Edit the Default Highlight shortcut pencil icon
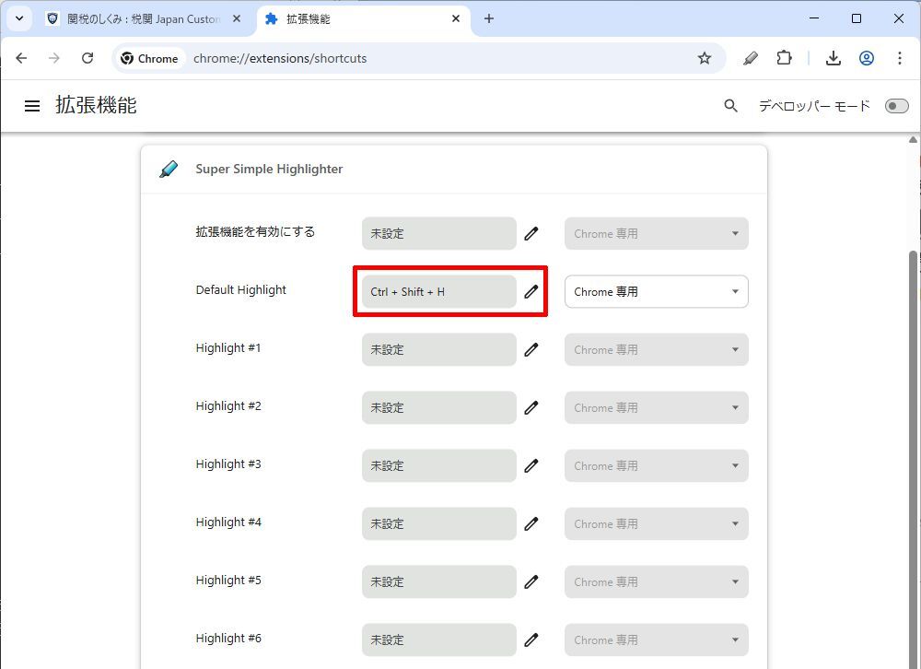Screen dimensions: 921x669 pos(531,291)
